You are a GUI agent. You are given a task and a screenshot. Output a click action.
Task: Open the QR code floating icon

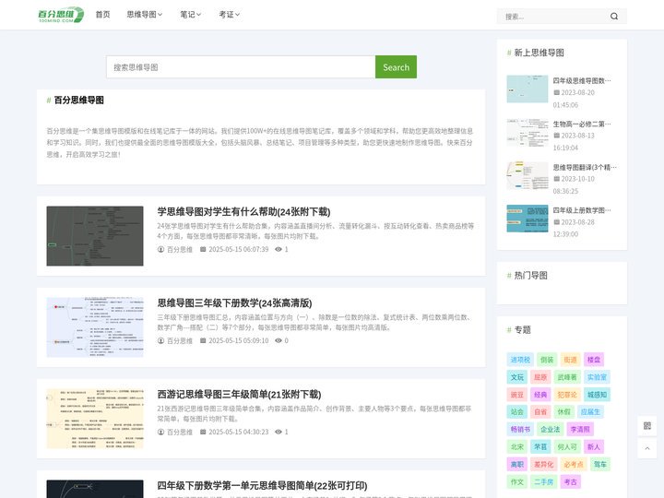[x=647, y=425]
